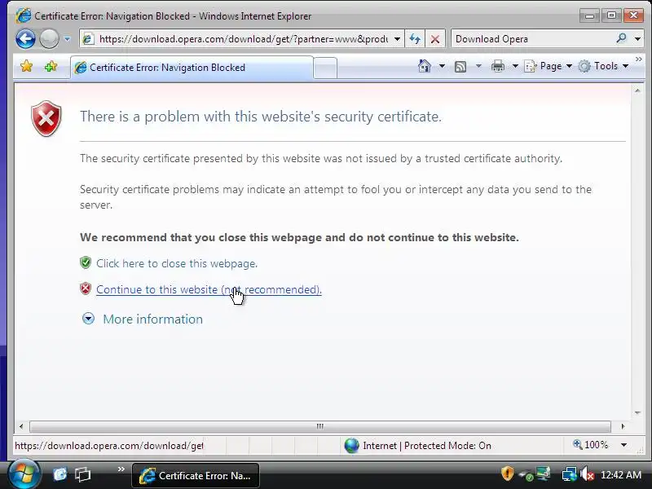This screenshot has width=652, height=489.
Task: Click the red Stop loading icon
Action: click(x=435, y=39)
